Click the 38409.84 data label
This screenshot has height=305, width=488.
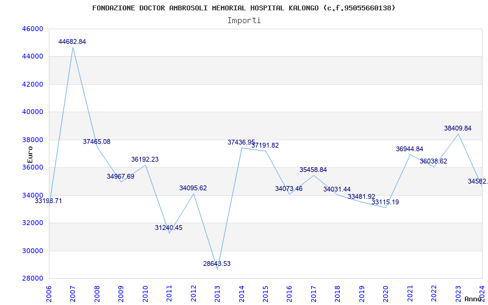click(x=458, y=129)
